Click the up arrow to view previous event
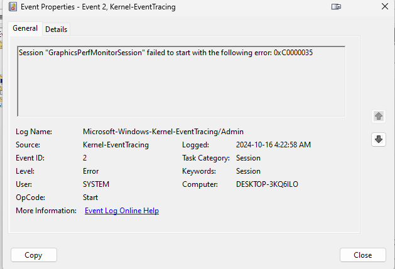 point(379,116)
